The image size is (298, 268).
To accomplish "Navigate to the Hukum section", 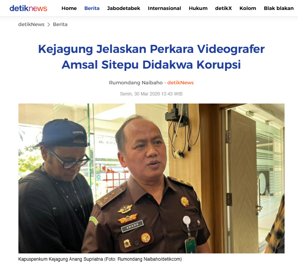I will tap(198, 8).
